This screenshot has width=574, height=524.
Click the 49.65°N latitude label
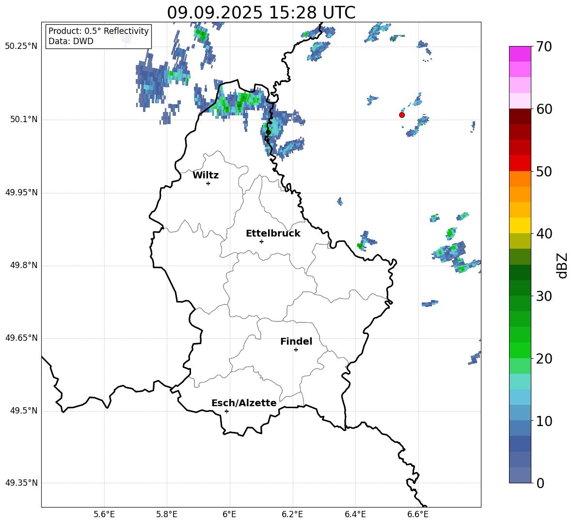tap(21, 338)
